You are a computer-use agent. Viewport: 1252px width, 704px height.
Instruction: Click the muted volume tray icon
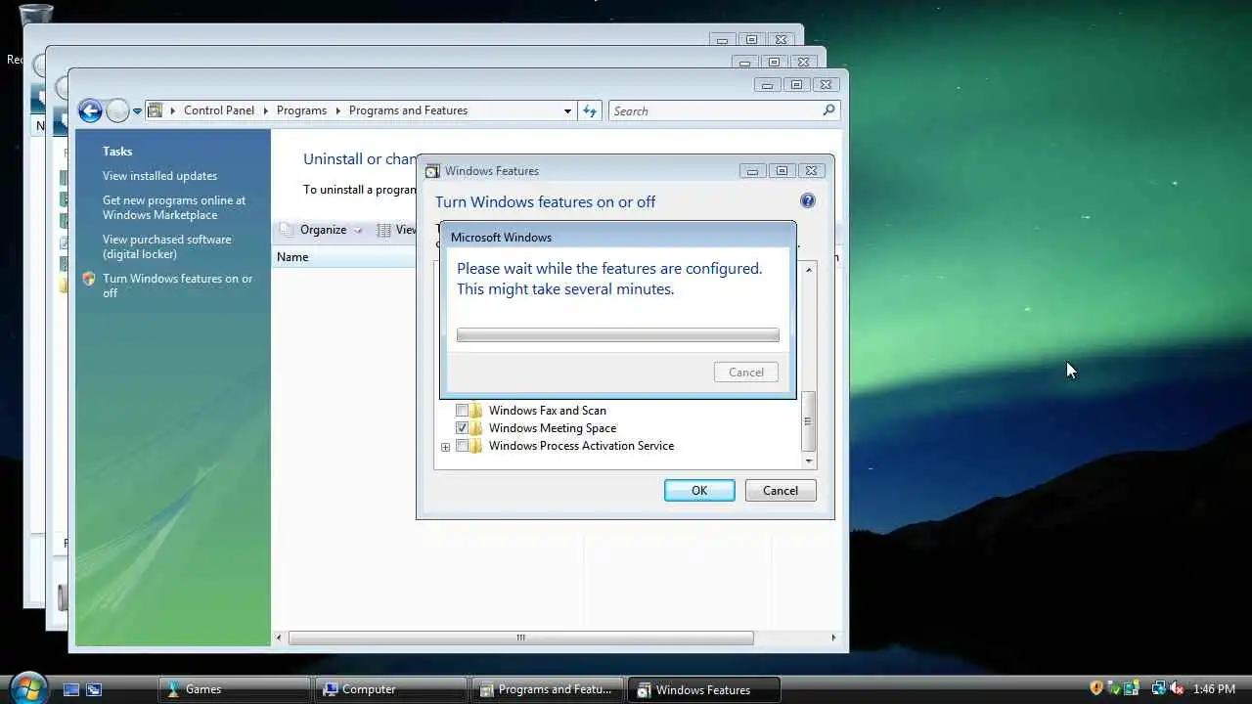tap(1177, 688)
